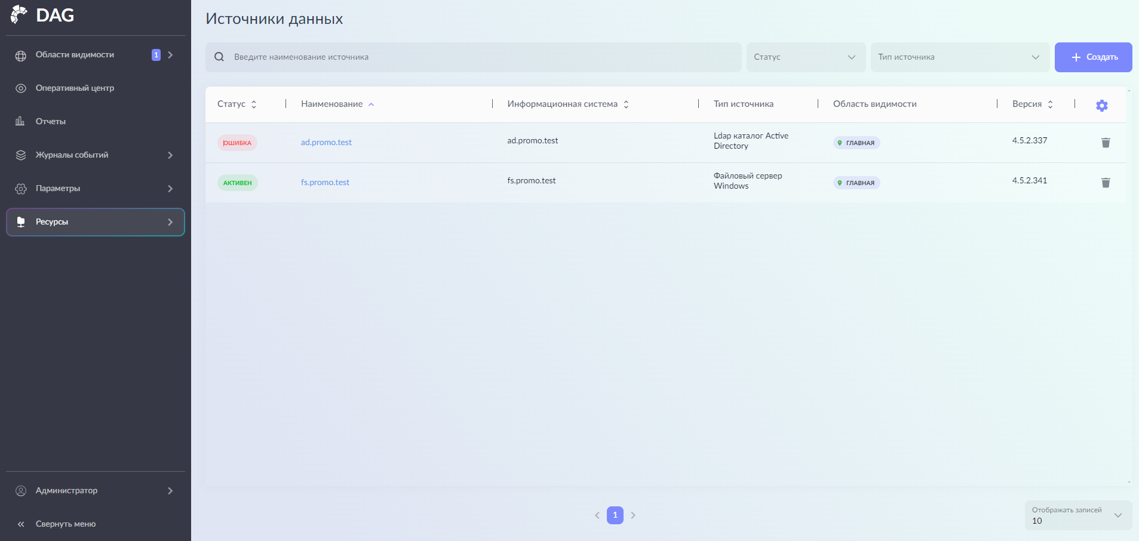Click the globe icon for Области видимости

pyautogui.click(x=21, y=56)
